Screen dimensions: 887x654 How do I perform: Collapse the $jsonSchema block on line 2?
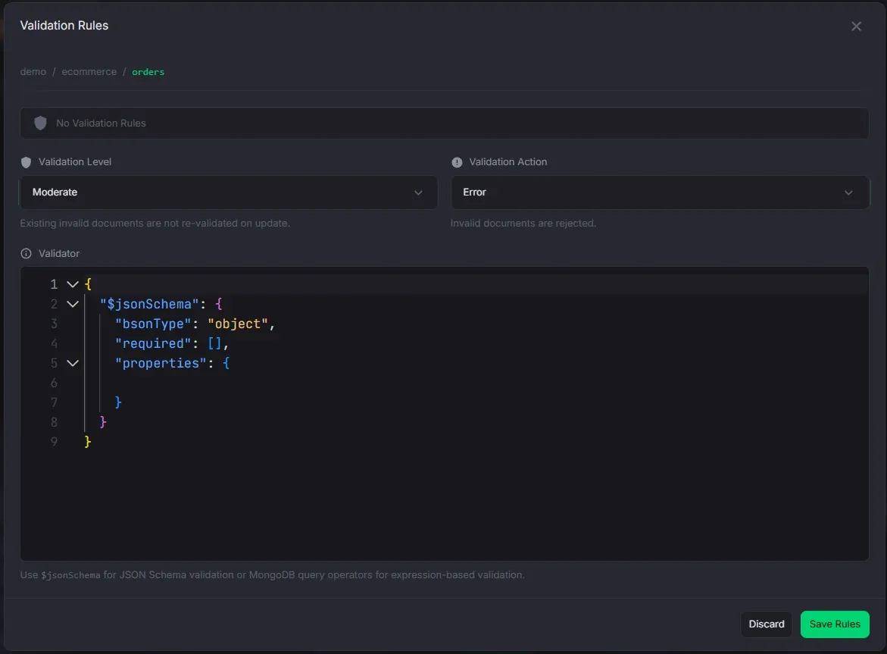pos(73,304)
